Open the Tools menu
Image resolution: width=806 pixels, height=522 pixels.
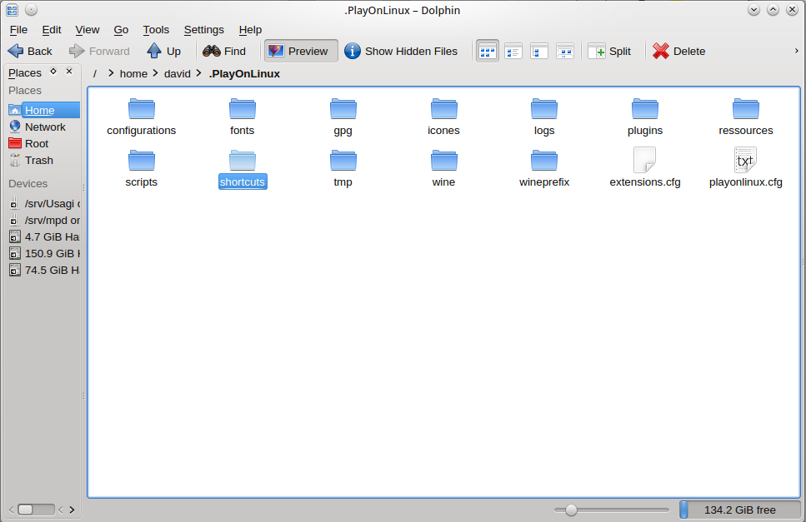pos(156,30)
